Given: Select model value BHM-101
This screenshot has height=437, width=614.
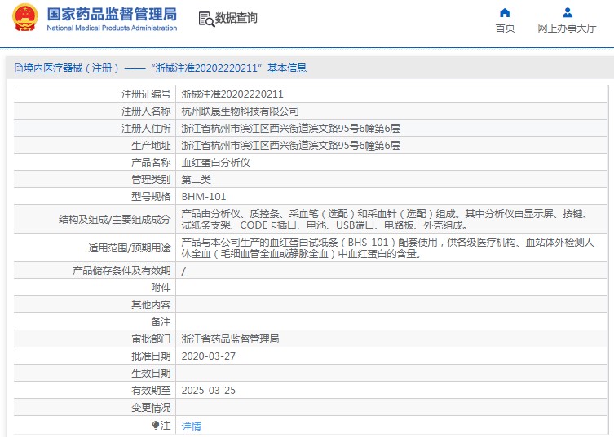Looking at the screenshot, I should click(204, 197).
